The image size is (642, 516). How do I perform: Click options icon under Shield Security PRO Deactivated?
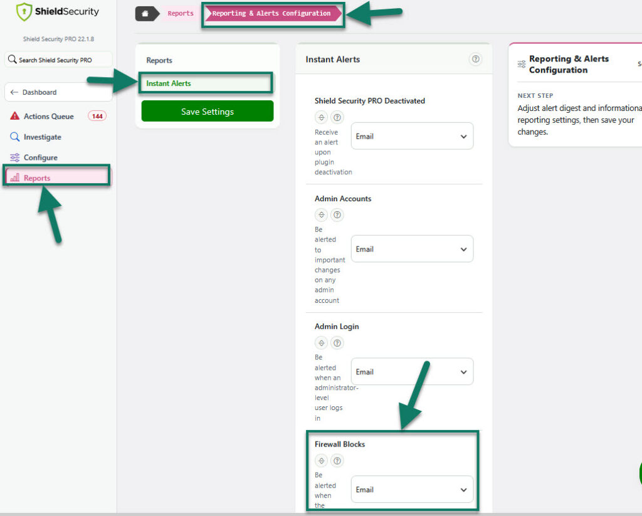322,117
